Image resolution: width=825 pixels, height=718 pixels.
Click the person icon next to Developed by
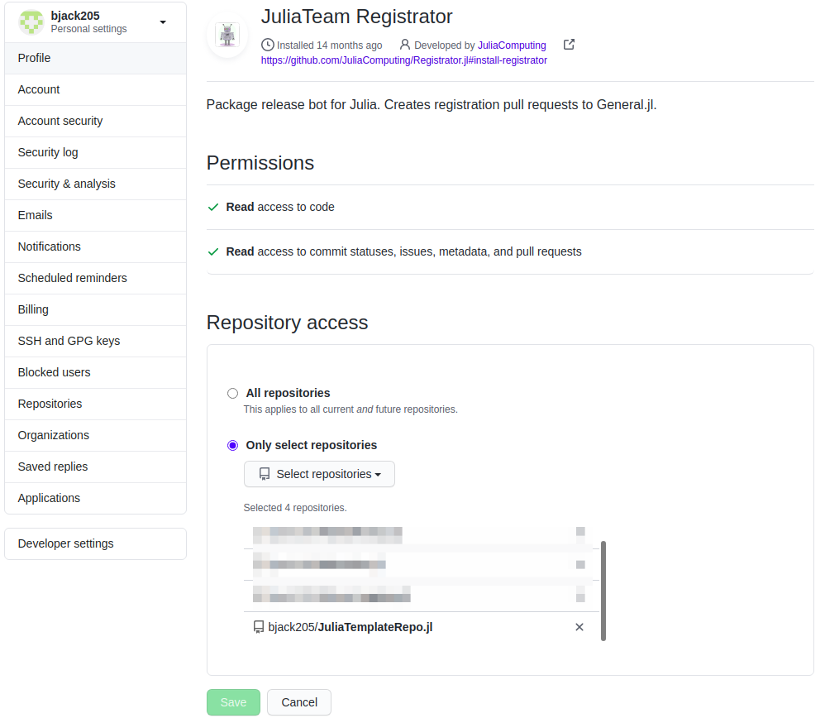pyautogui.click(x=404, y=45)
